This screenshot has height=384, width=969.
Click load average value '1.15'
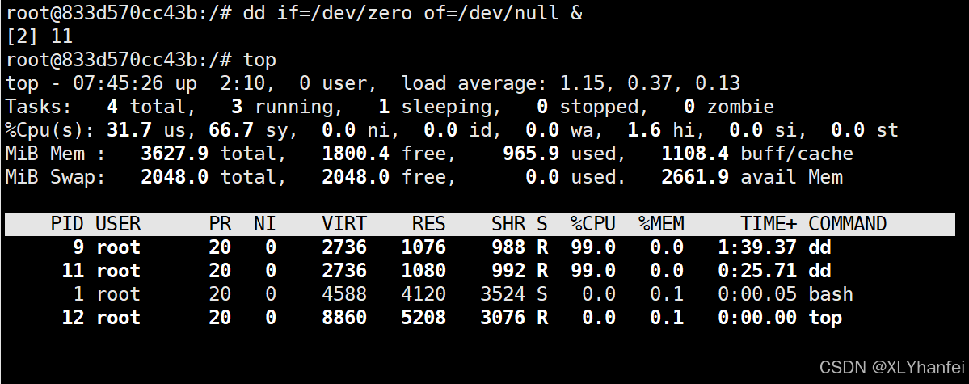click(582, 82)
